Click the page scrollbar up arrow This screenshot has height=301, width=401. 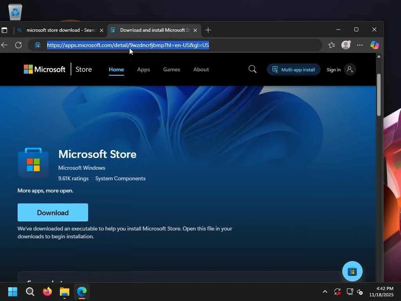[x=379, y=56]
